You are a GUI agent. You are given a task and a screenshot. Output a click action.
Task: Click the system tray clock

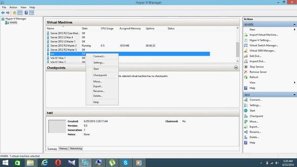pos(288,163)
